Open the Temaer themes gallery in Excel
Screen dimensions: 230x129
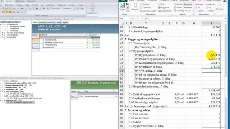122,7
